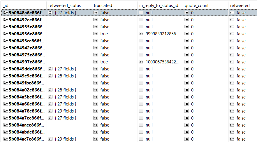The width and height of the screenshot is (257, 142).
Task: Click document icon of row 5b0848a6e866f
Action: [x=6, y=13]
